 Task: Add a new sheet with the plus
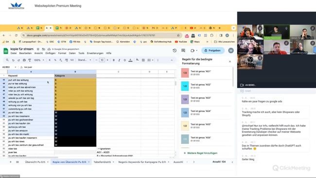11,162
